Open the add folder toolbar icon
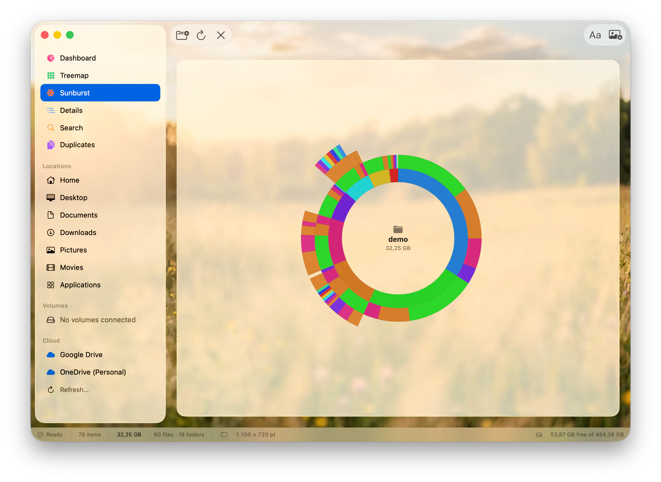Image resolution: width=661 pixels, height=482 pixels. (x=182, y=35)
